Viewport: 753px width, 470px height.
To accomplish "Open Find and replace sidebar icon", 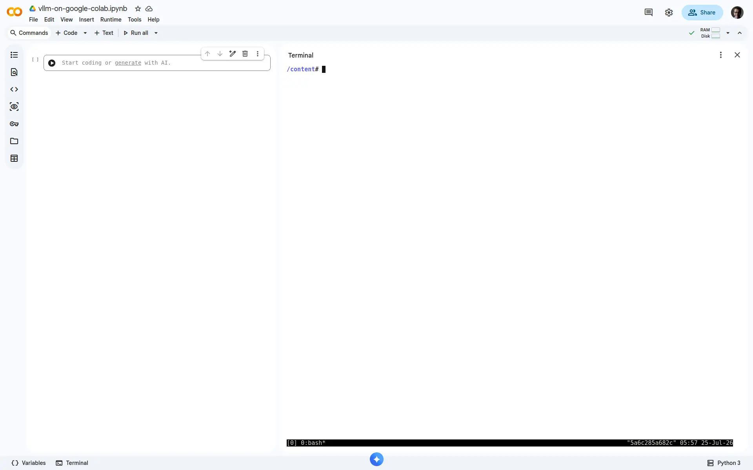I will [x=14, y=72].
